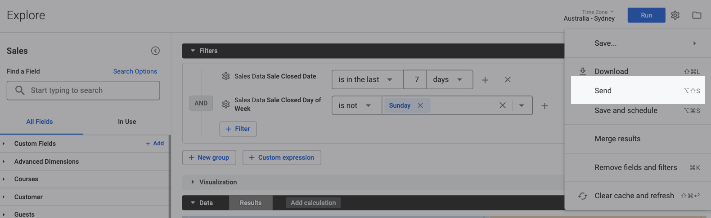Choose Send from the menu
The width and height of the screenshot is (711, 218).
coord(638,91)
